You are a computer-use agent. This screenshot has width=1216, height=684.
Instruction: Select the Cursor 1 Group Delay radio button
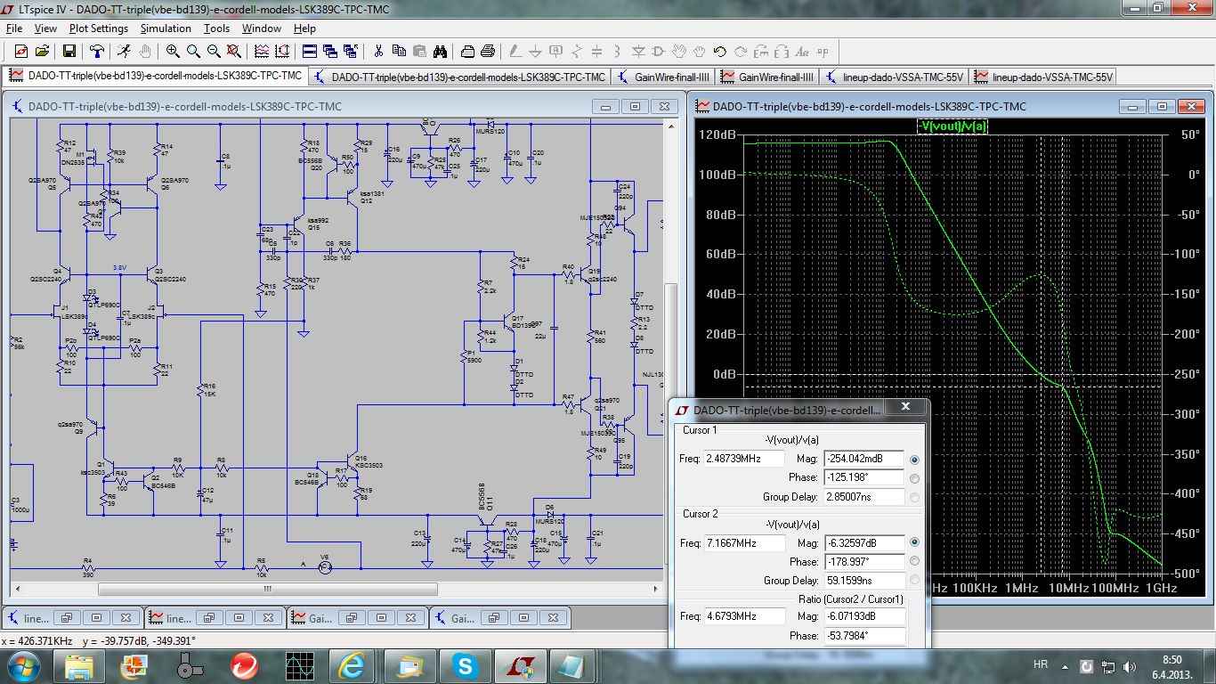click(x=915, y=497)
